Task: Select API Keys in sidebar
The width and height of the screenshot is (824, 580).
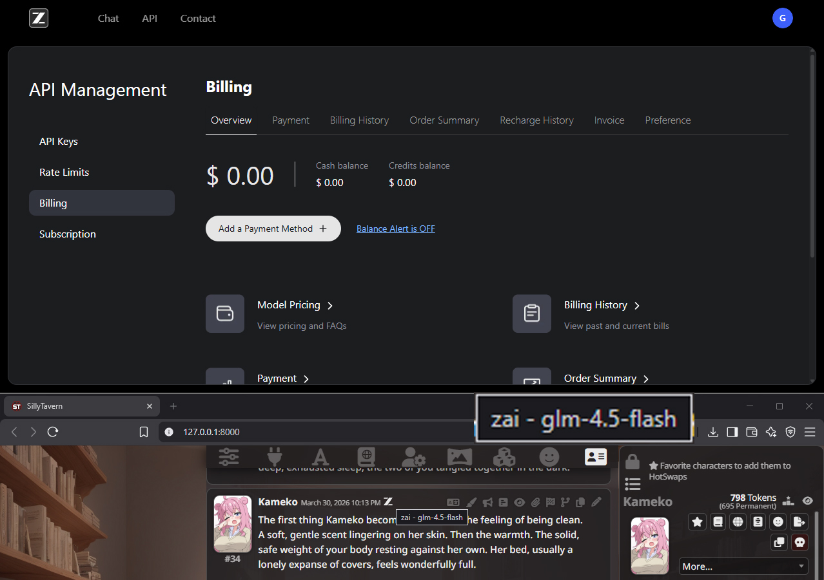Action: click(102, 141)
